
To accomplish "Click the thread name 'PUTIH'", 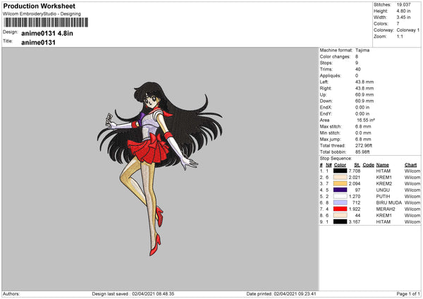I will point(383,196).
